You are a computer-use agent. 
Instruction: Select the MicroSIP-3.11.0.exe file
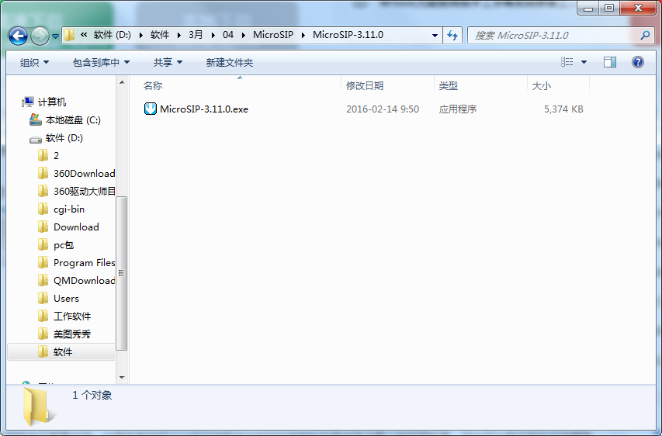[204, 109]
